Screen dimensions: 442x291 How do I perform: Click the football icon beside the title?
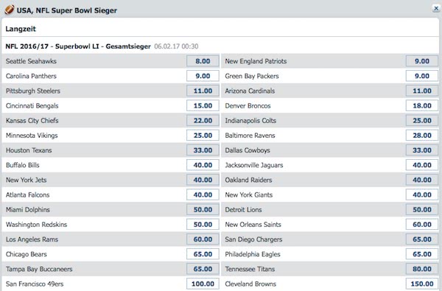(x=10, y=10)
